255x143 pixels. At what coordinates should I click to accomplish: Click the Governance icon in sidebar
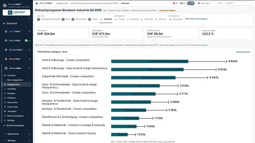(5, 134)
